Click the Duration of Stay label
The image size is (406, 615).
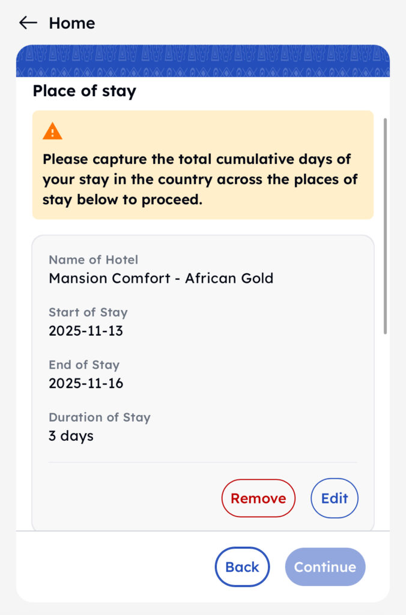pyautogui.click(x=99, y=417)
